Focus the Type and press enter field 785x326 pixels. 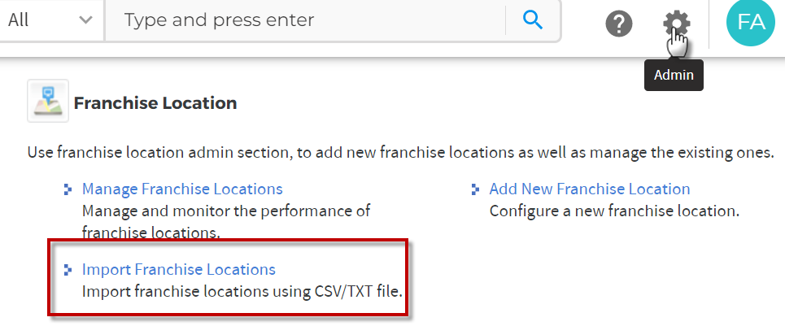point(305,20)
